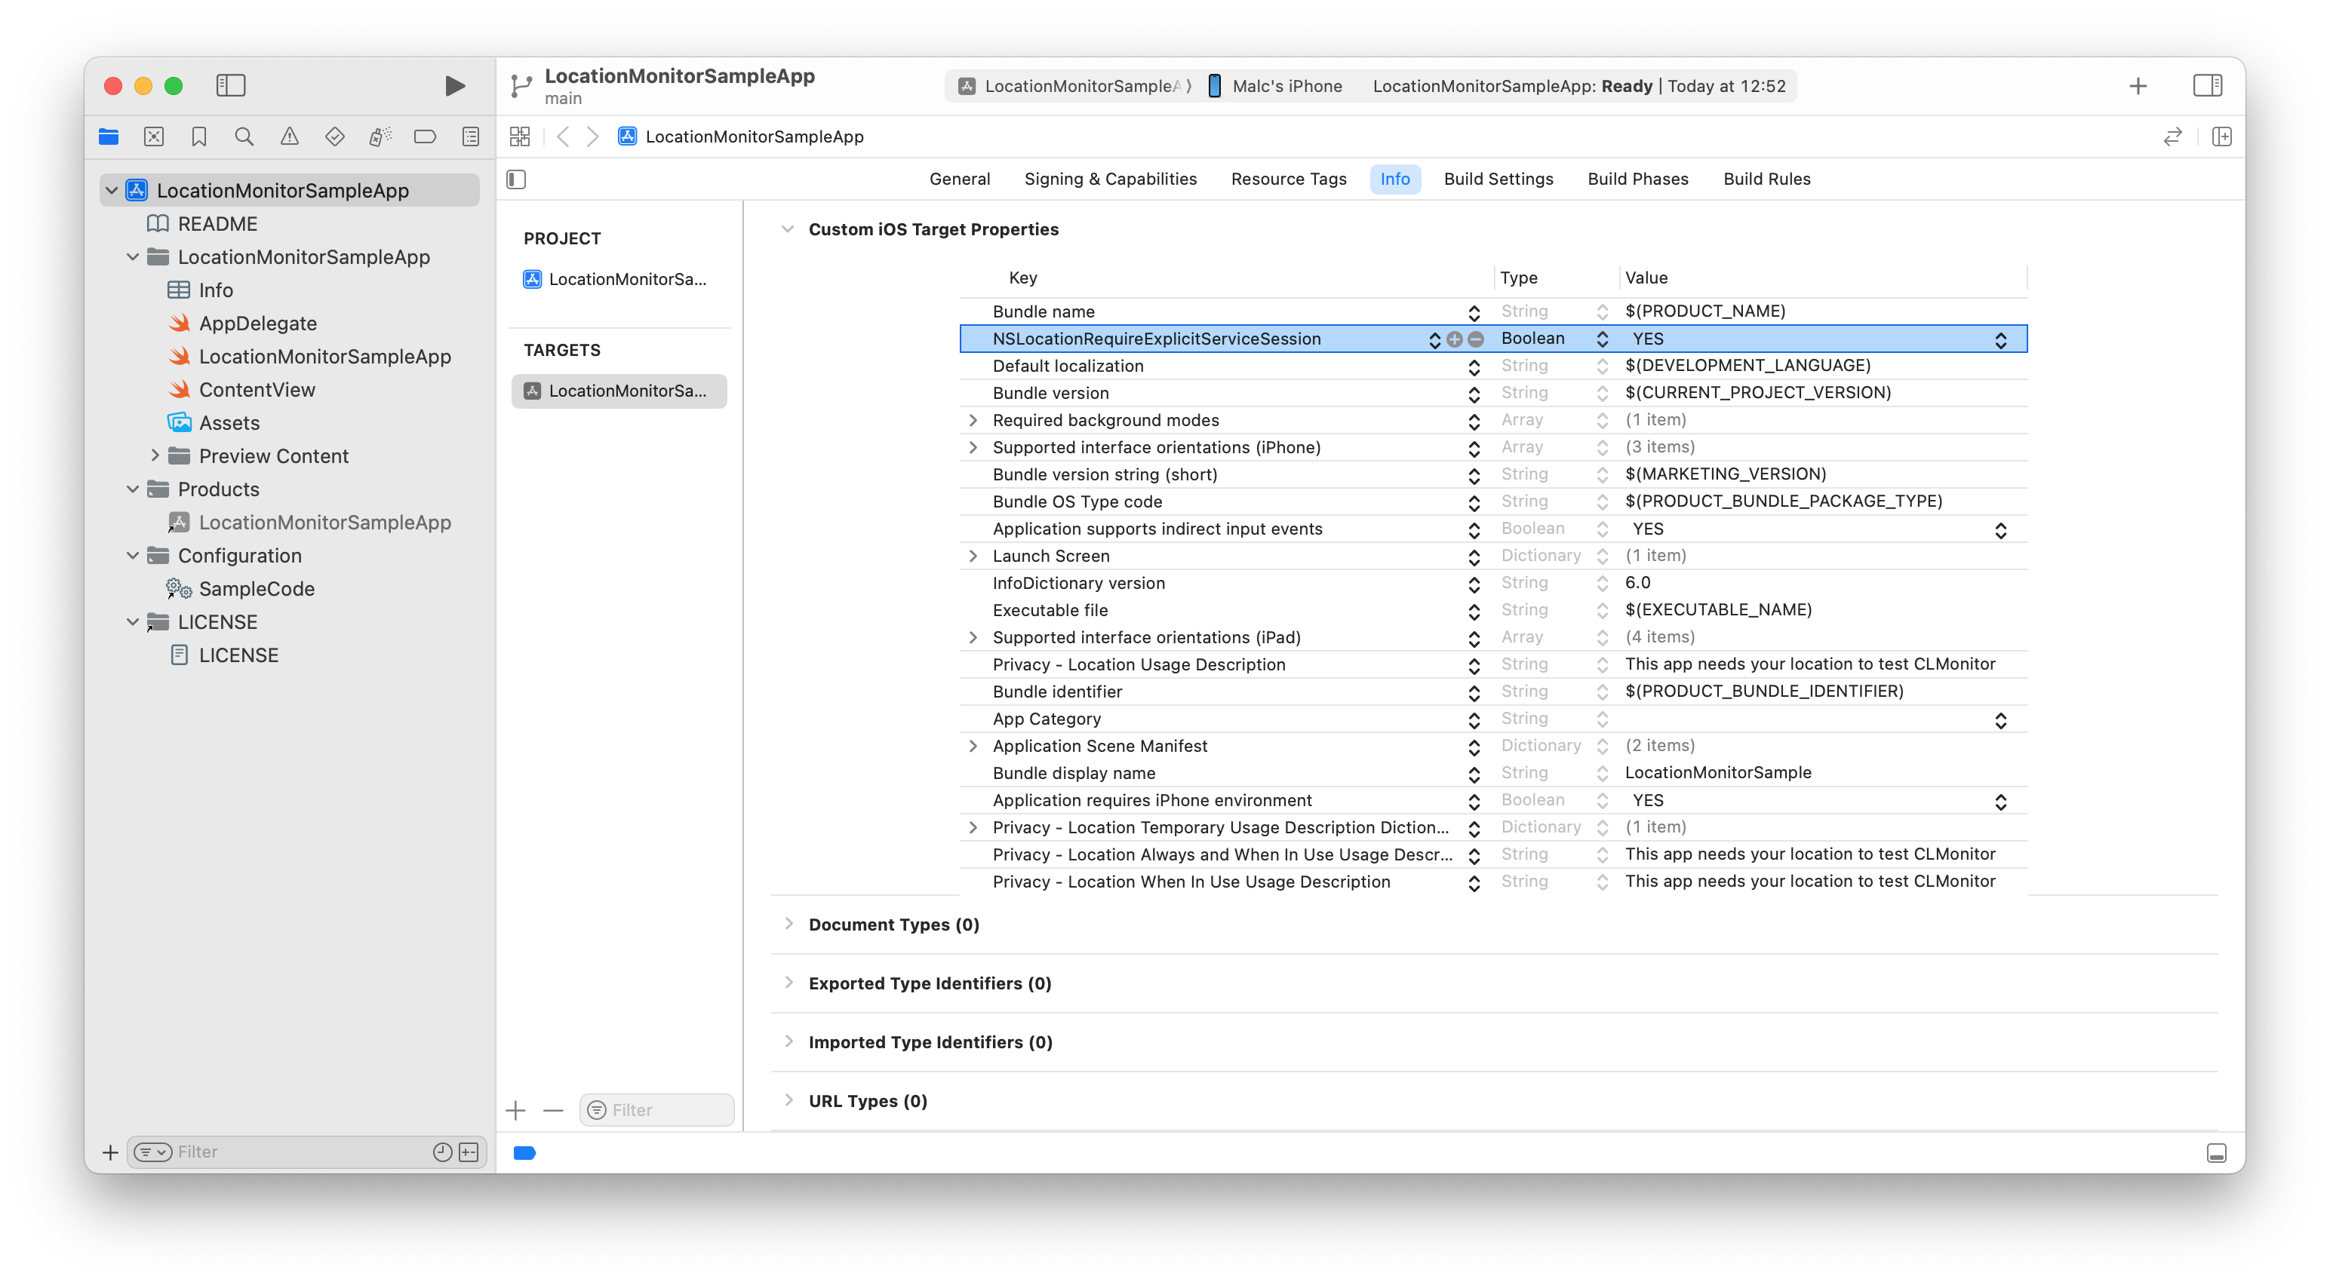Open the ContentView swift file
Screen dimensions: 2330x1285
tap(257, 390)
